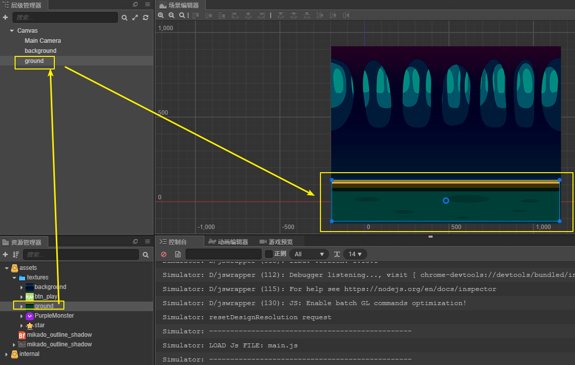
Task: Click the 'LOAD Js FILE: main.js' console line
Action: pyautogui.click(x=230, y=345)
